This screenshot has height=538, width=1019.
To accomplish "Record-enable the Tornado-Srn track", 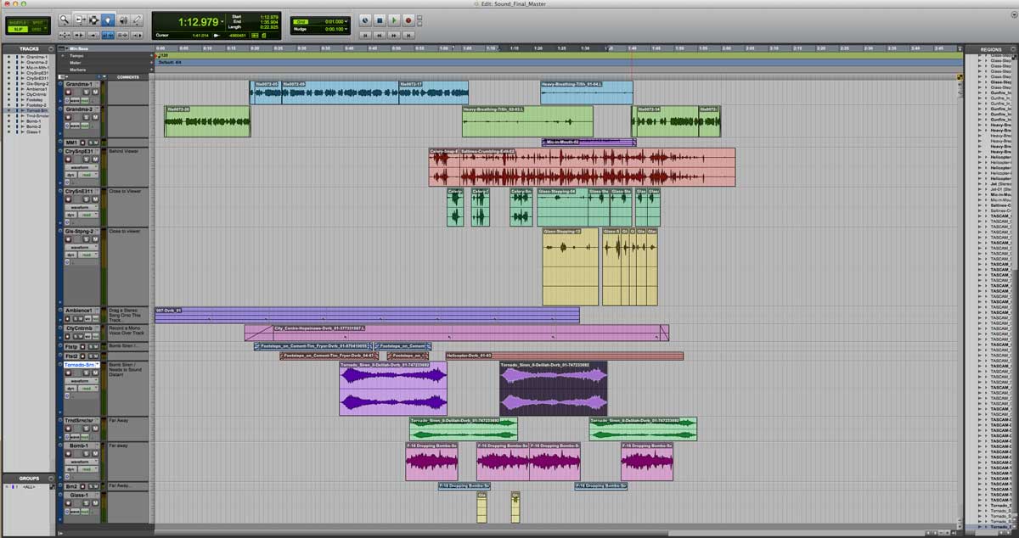I will pyautogui.click(x=68, y=373).
